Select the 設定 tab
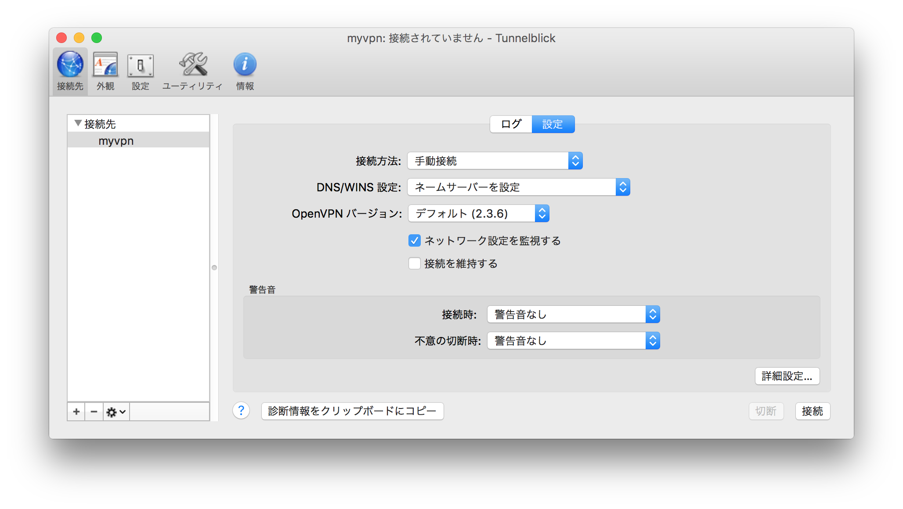The image size is (903, 509). tap(553, 124)
